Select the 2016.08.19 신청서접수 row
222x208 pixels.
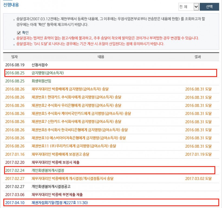(111, 65)
